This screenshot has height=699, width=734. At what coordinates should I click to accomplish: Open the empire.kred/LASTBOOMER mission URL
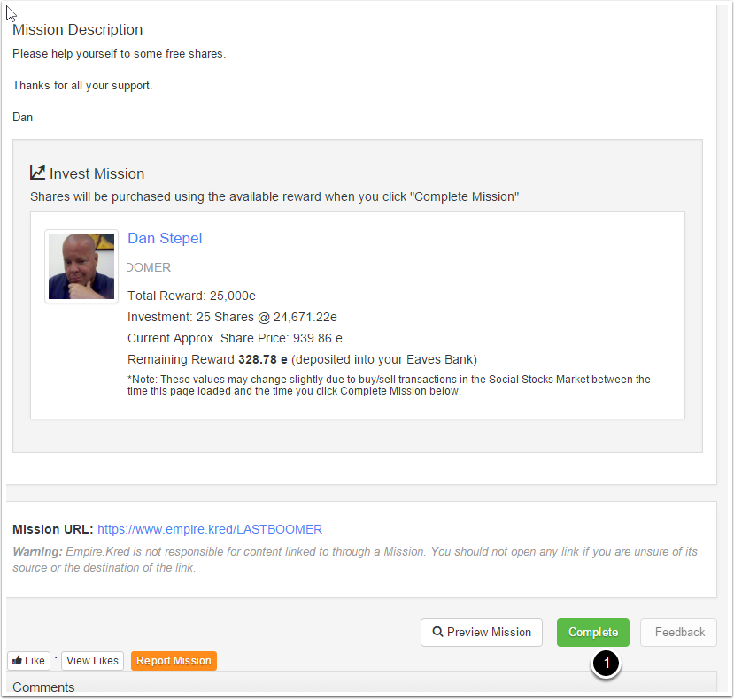[210, 529]
